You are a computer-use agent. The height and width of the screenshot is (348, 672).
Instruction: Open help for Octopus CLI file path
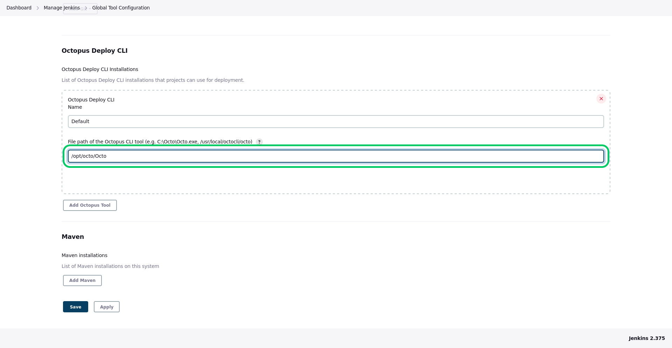point(259,142)
